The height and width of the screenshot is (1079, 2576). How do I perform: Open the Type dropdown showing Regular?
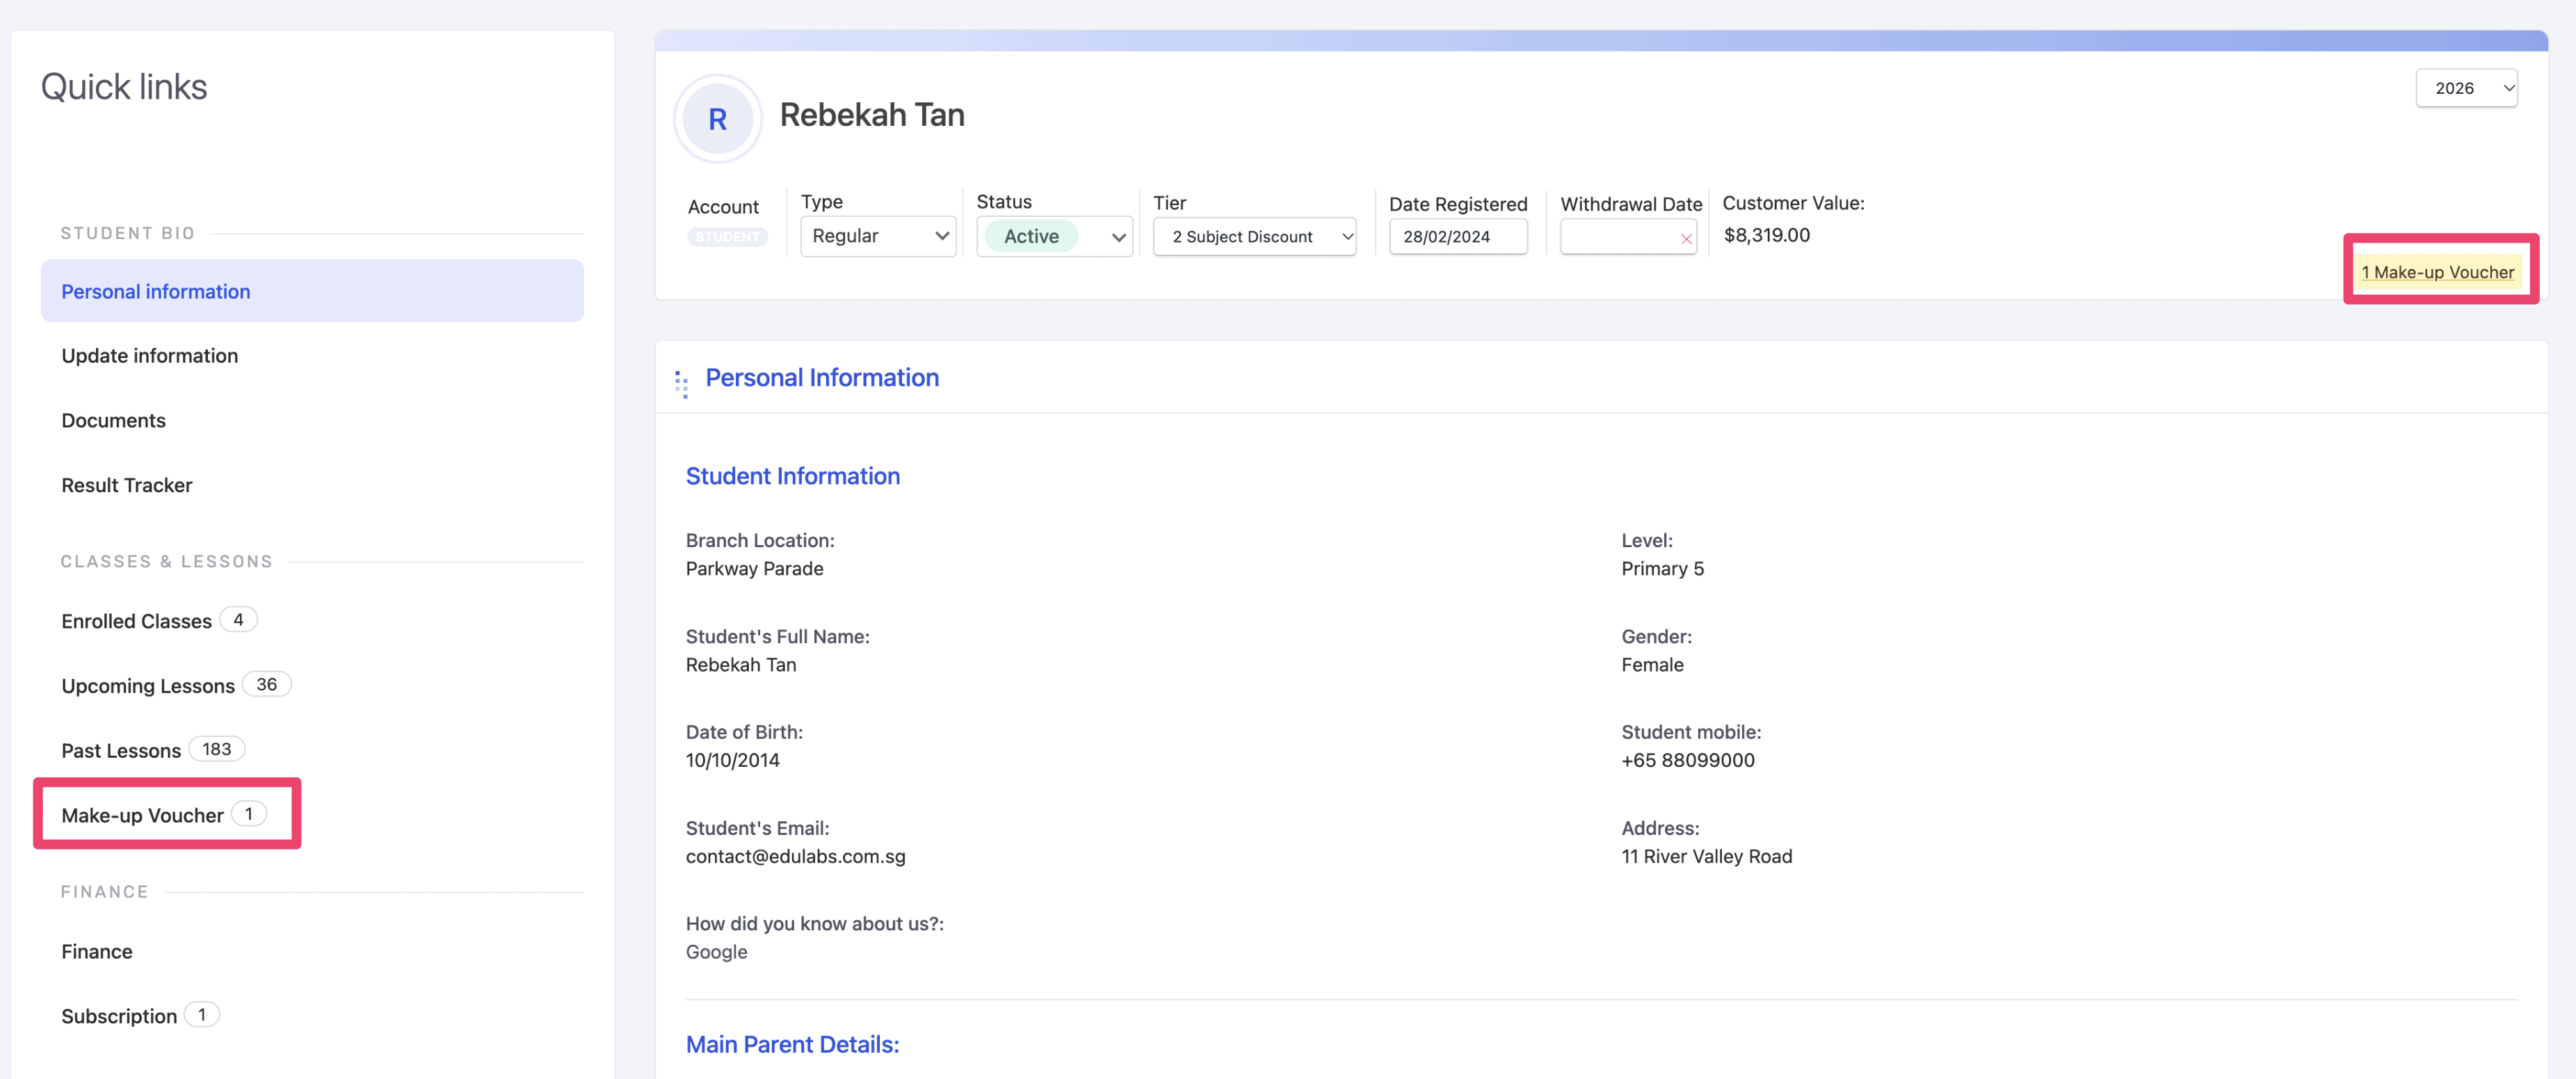tap(878, 236)
